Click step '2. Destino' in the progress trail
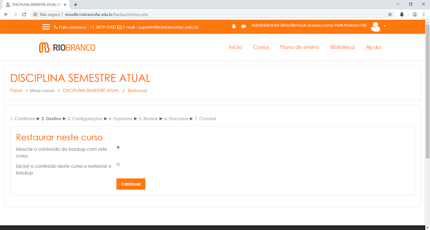The height and width of the screenshot is (230, 430). 51,119
